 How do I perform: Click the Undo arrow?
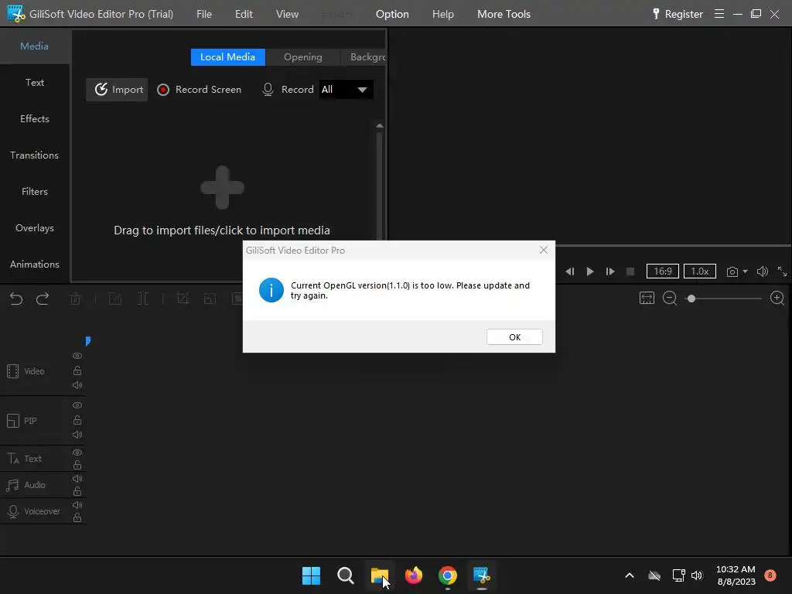tap(16, 299)
